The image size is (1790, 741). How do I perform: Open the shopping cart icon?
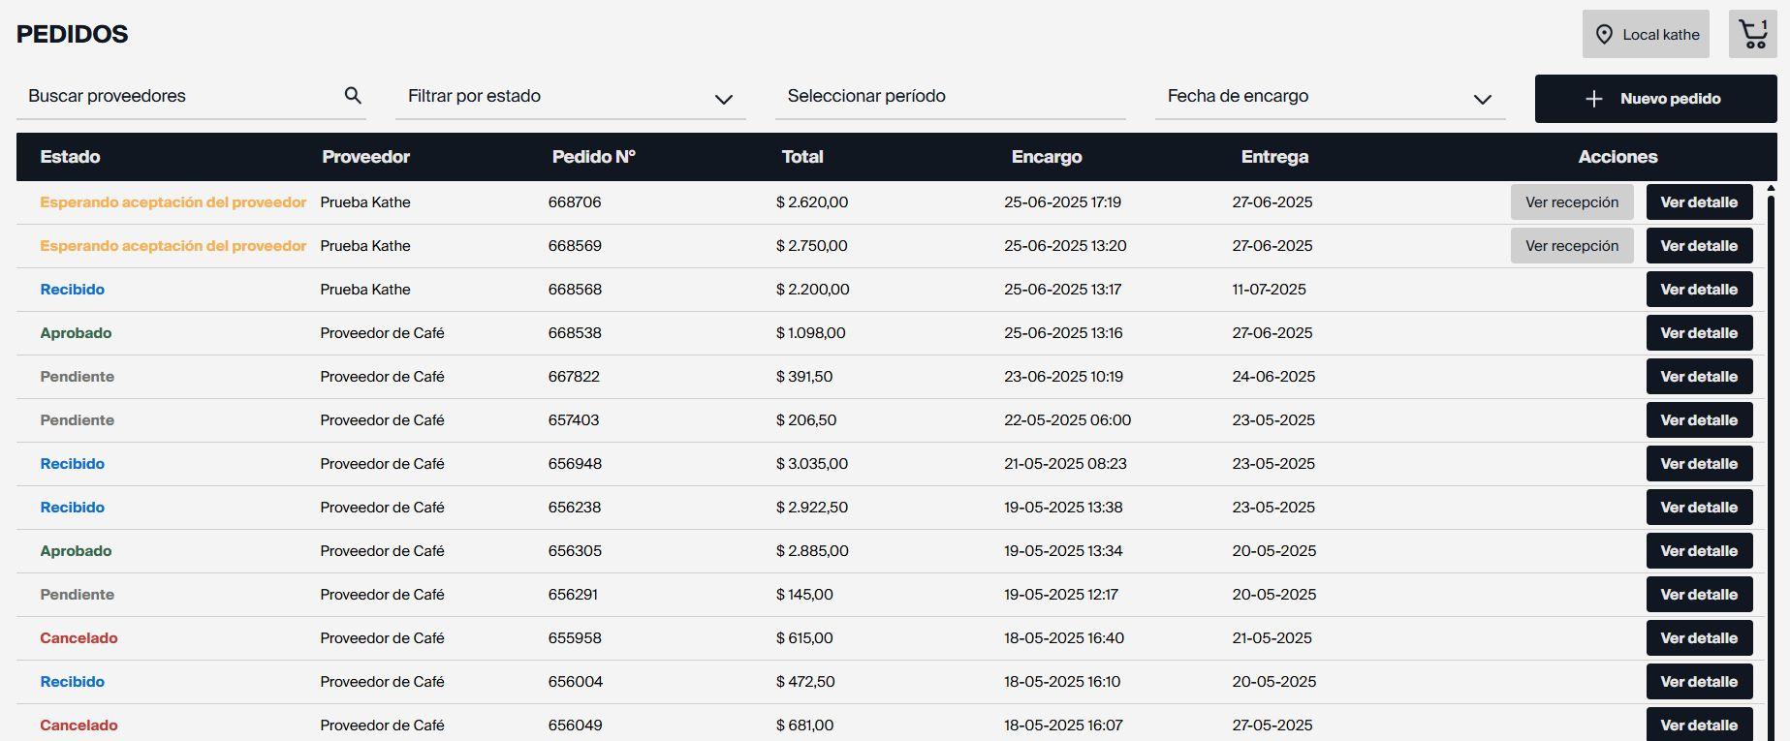click(x=1752, y=35)
